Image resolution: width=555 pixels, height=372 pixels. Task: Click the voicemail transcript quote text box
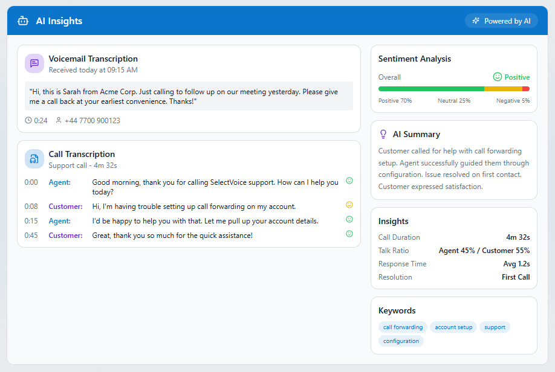point(189,96)
